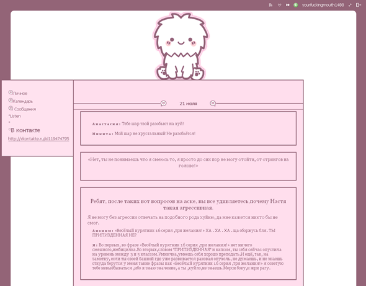Image resolution: width=366 pixels, height=286 pixels.
Task: Click the answer text starting 'Во первых, во фразе'
Action: click(188, 256)
